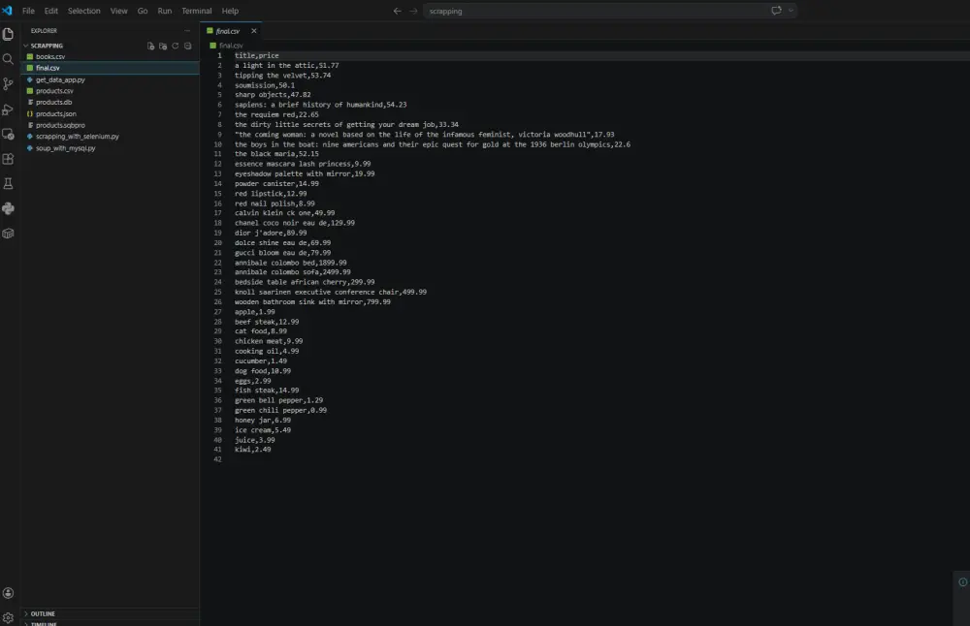
Task: Click line 'a light in the attic,51.77'
Action: (x=286, y=66)
